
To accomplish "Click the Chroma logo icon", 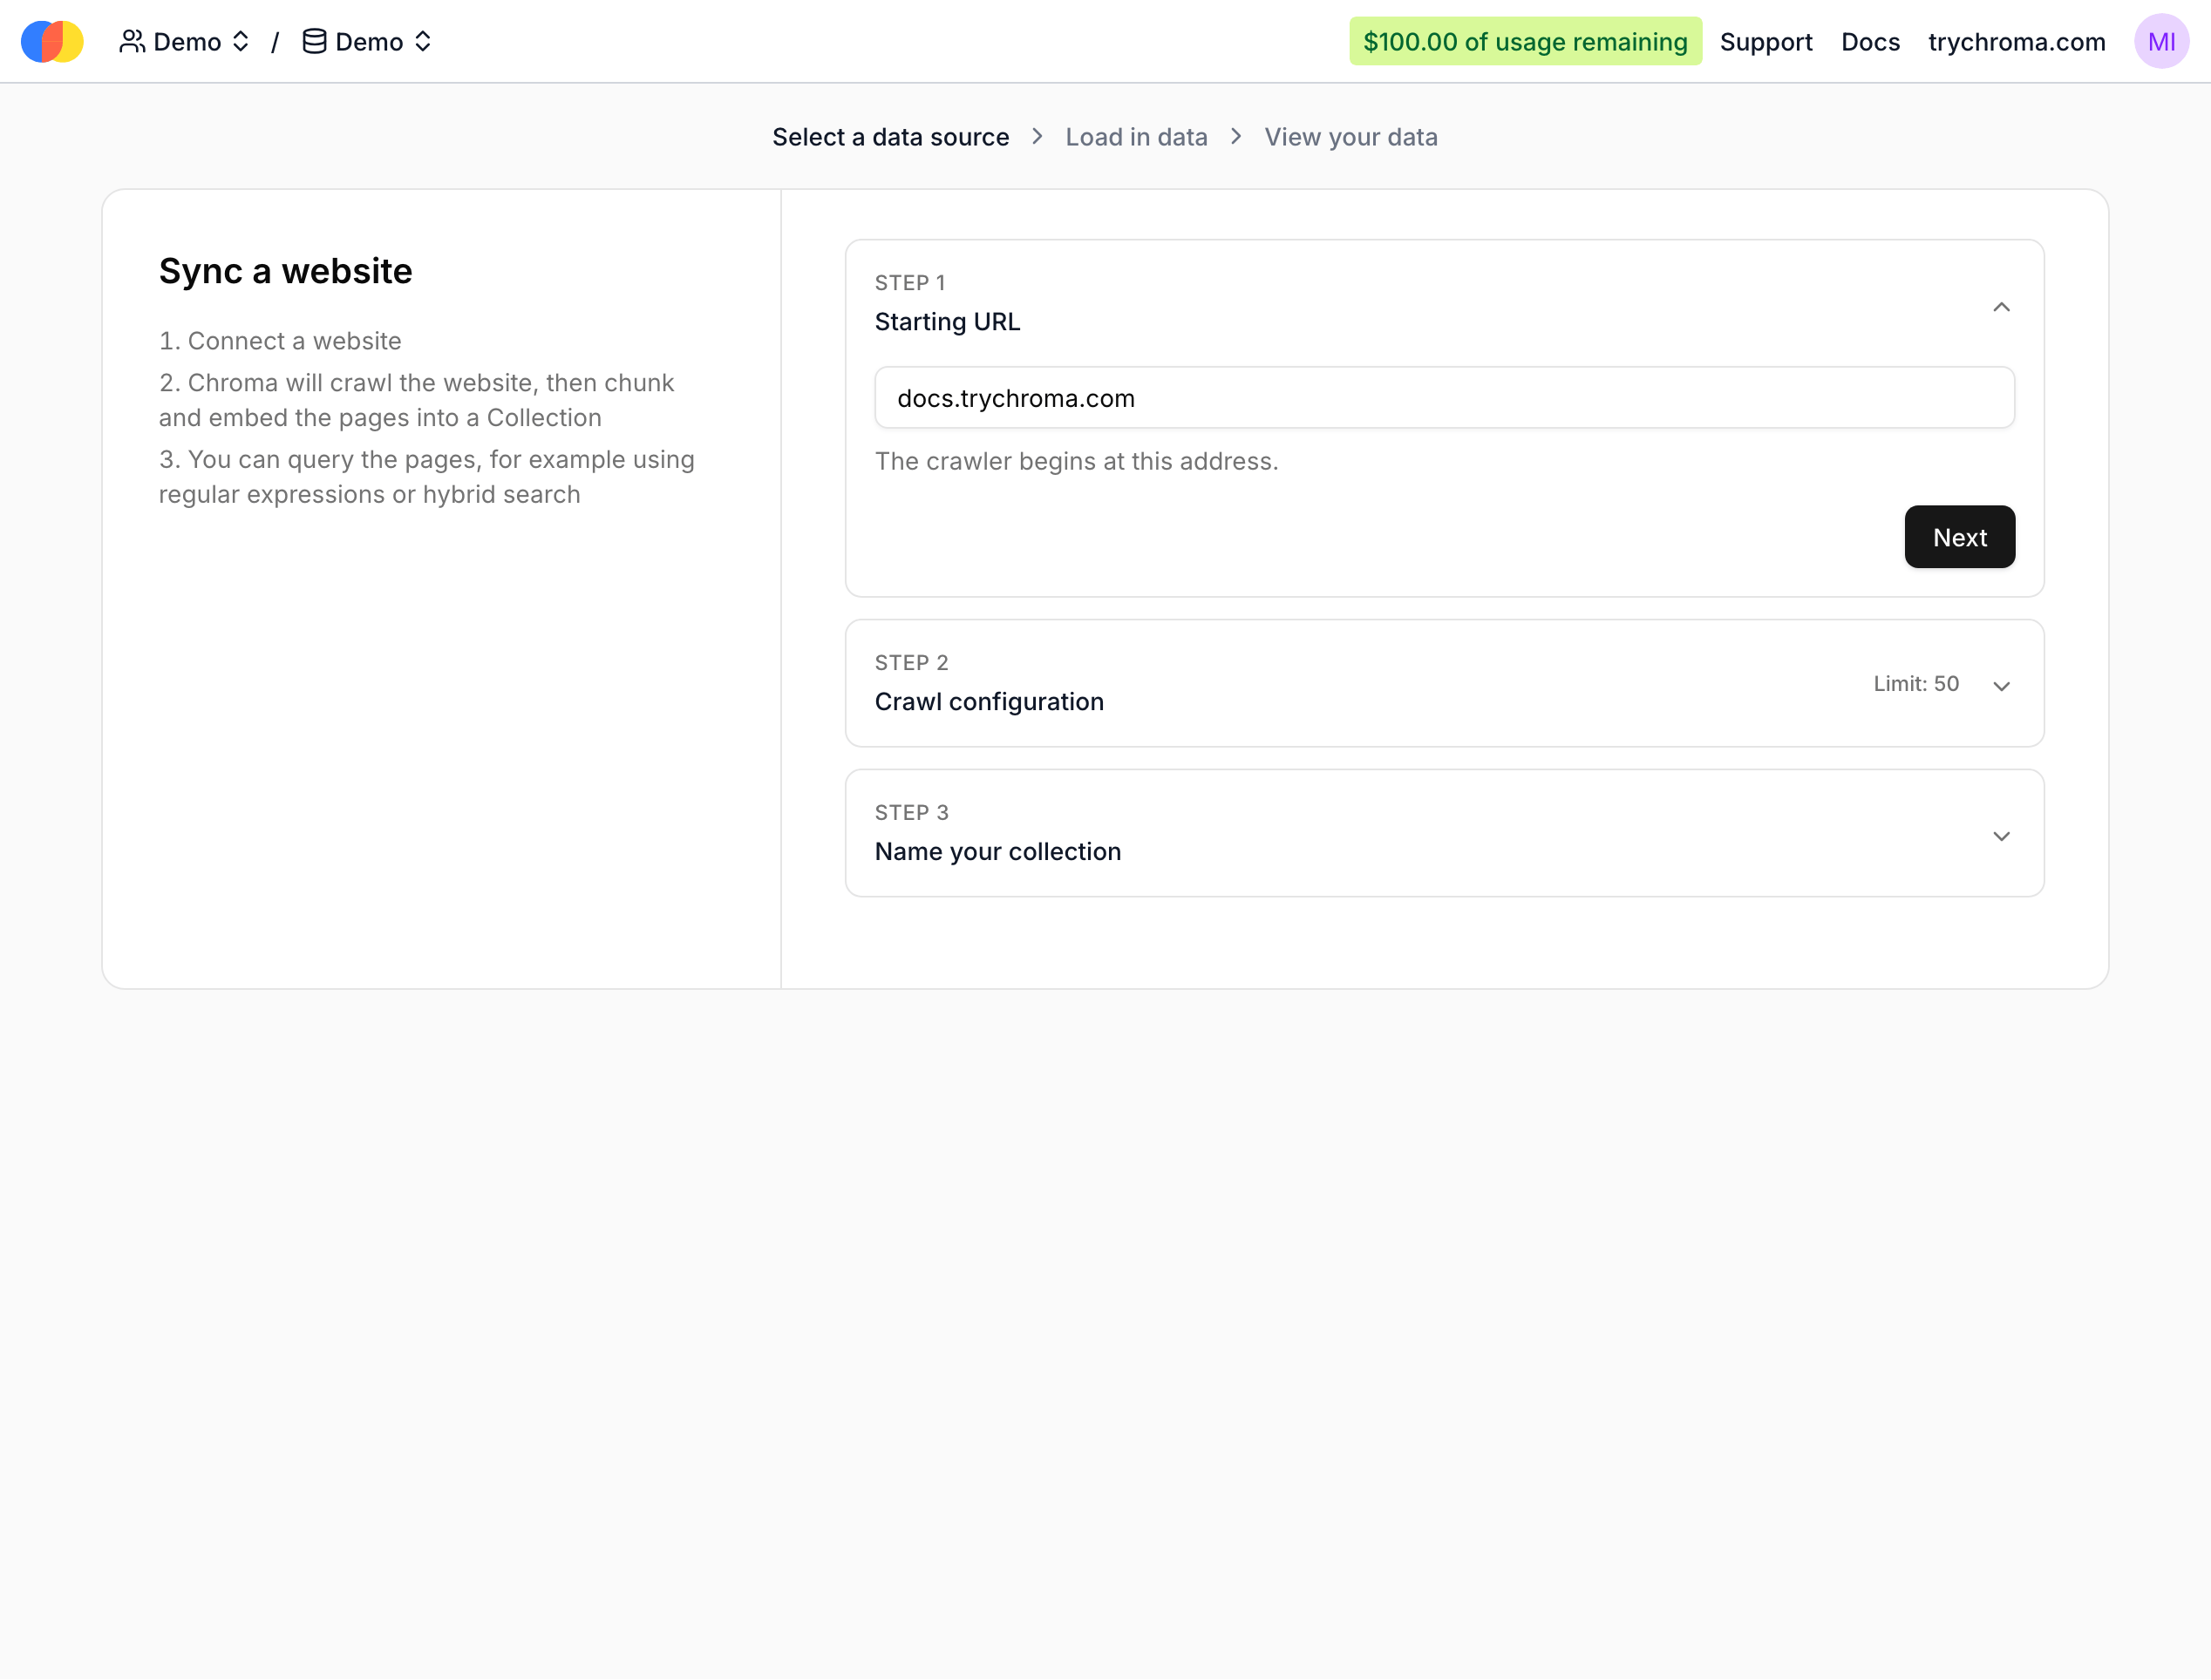I will pyautogui.click(x=52, y=42).
